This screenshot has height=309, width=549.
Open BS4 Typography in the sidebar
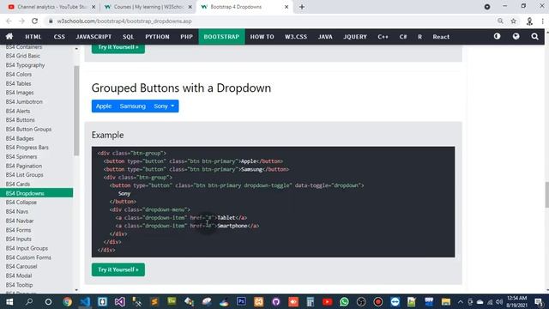(x=25, y=65)
